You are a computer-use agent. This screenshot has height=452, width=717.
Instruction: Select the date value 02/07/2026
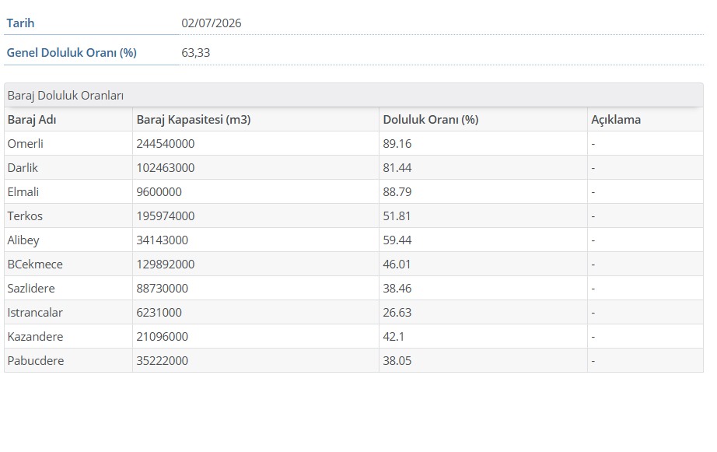[212, 23]
